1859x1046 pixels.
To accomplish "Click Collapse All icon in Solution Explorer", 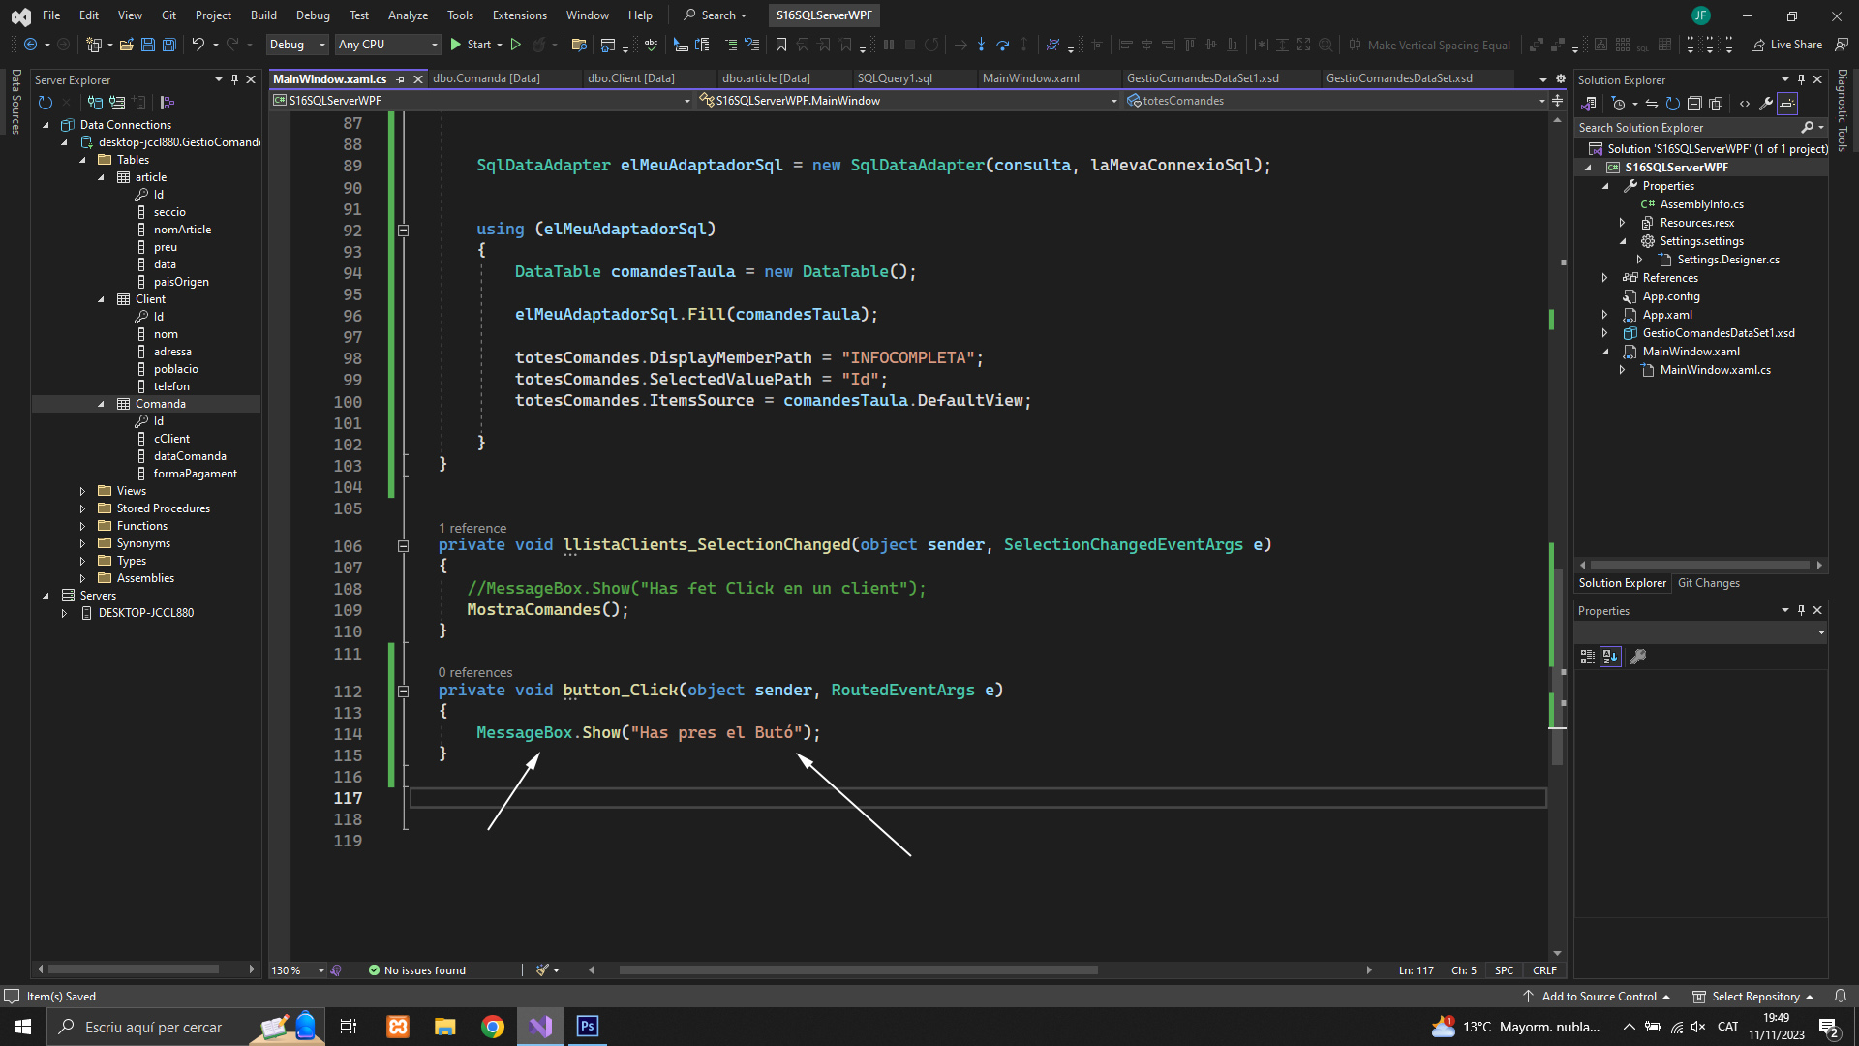I will coord(1694,104).
